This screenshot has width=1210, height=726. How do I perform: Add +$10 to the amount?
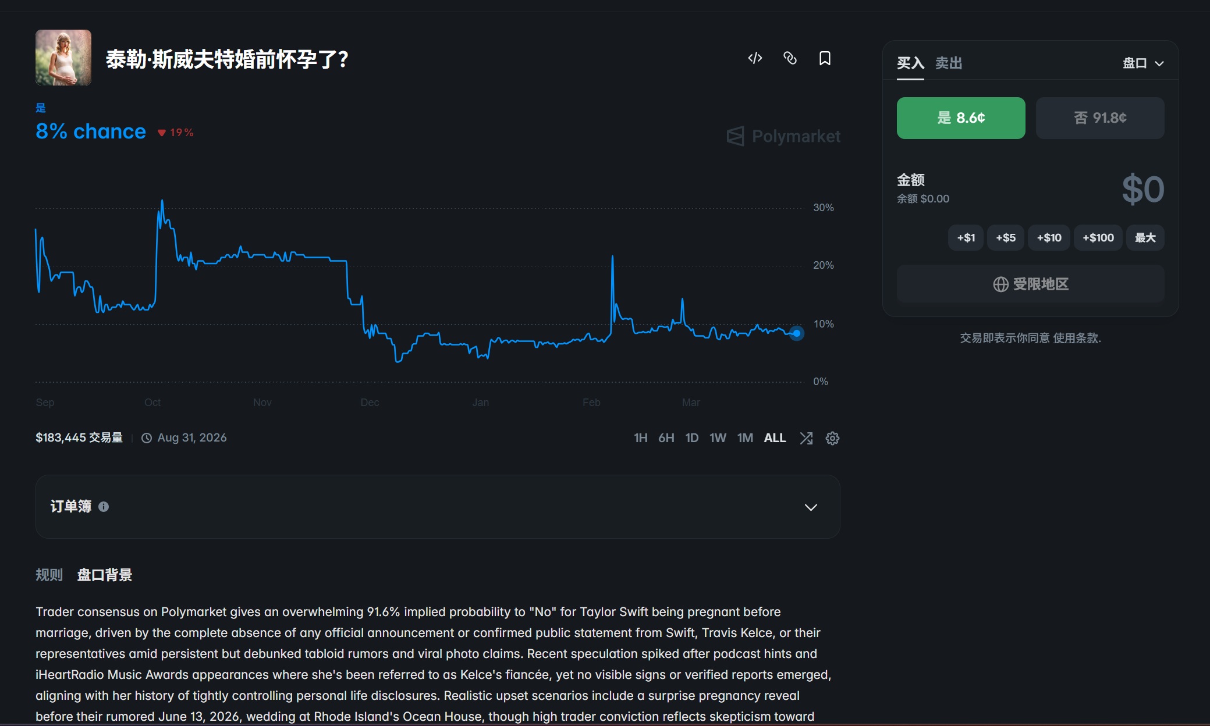point(1049,238)
